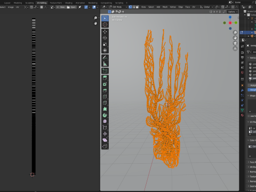This screenshot has height=192, width=256.
Task: Open the Mesh menu in viewport header
Action: click(165, 7)
